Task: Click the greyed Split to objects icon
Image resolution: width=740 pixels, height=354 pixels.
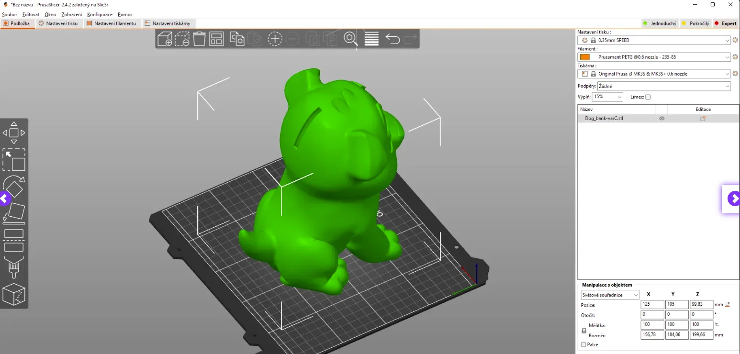Action: click(x=313, y=39)
